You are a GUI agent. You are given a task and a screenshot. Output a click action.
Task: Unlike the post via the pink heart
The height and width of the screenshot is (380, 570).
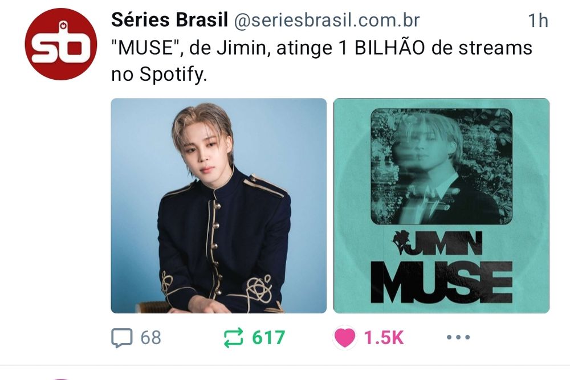(x=344, y=337)
